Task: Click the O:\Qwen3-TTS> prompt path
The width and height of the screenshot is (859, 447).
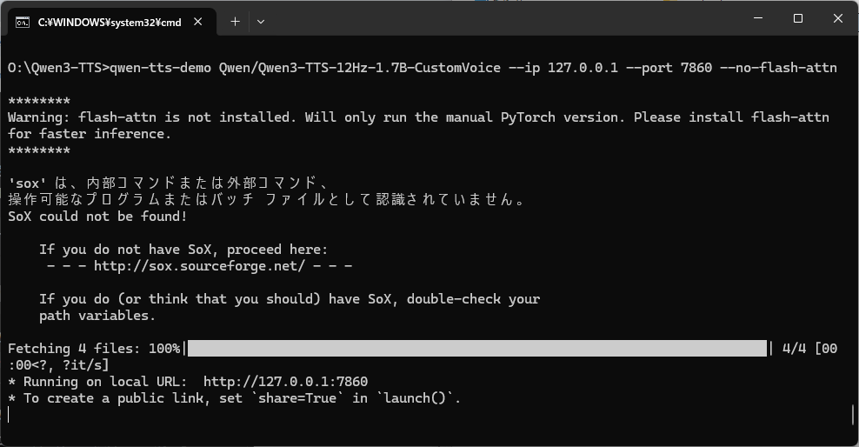Action: tap(54, 68)
